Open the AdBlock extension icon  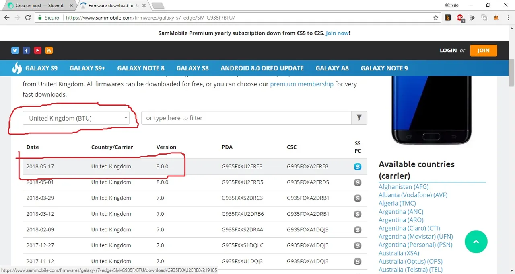tap(460, 18)
